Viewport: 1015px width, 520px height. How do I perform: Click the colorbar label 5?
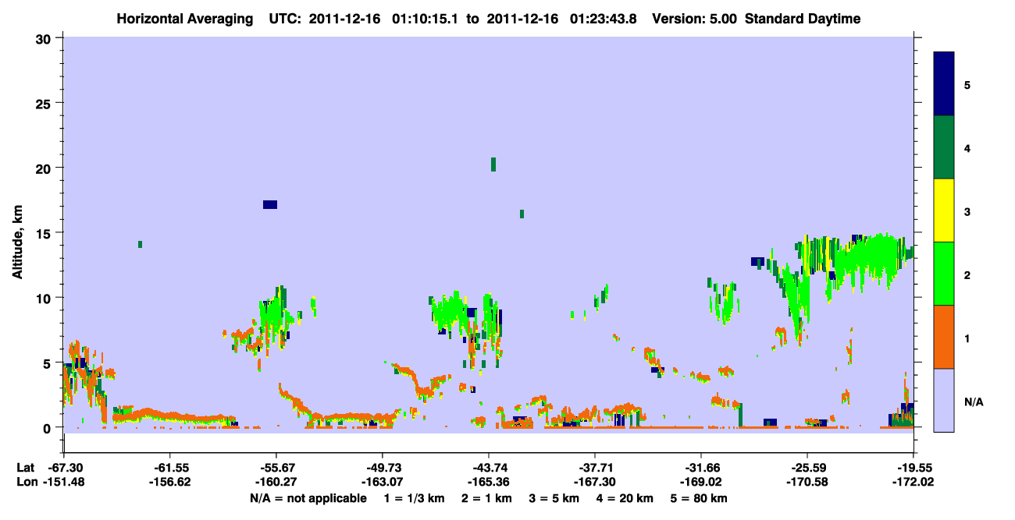(x=967, y=84)
